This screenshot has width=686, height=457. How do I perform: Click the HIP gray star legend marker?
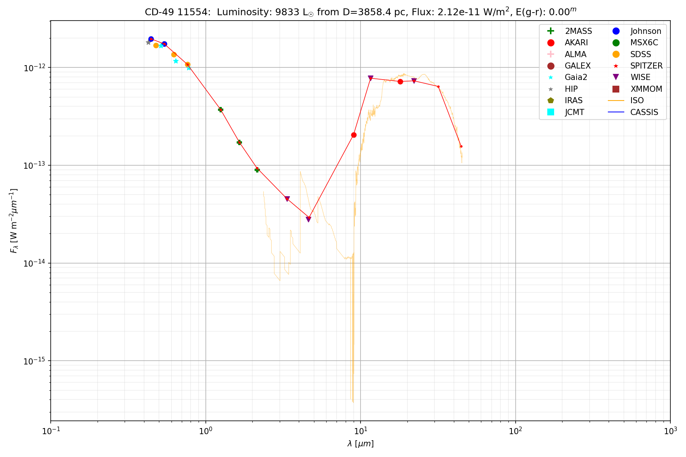550,89
